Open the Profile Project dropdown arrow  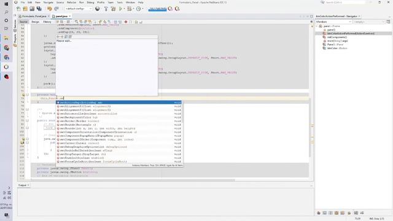coord(142,9)
